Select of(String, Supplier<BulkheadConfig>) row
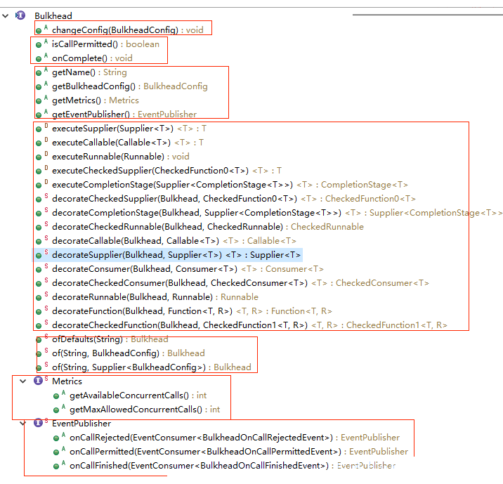503x484 pixels. (152, 367)
